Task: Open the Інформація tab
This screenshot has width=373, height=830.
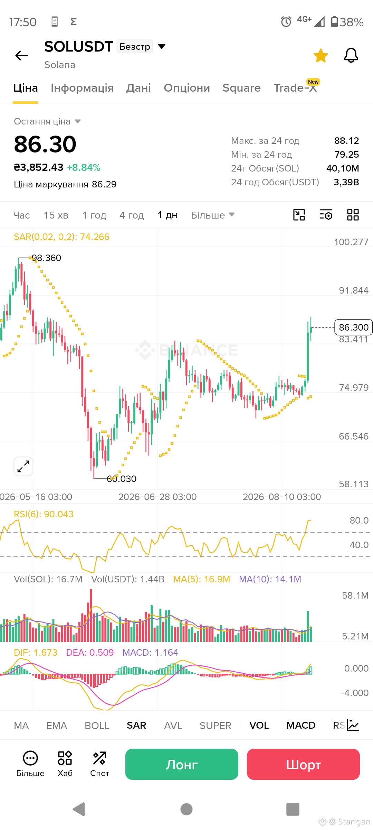Action: 82,88
